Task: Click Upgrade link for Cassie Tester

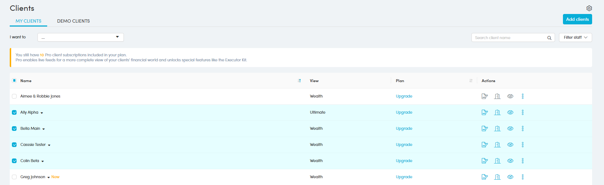Action: [404, 144]
